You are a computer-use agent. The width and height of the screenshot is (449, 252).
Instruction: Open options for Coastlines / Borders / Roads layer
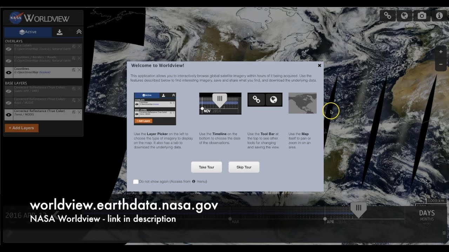click(x=74, y=58)
